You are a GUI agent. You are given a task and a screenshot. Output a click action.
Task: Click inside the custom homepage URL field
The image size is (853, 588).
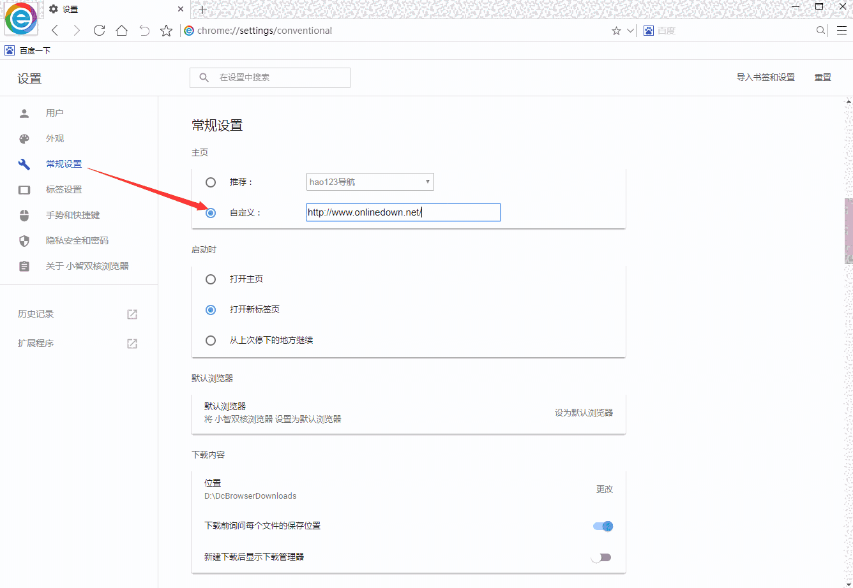pyautogui.click(x=403, y=212)
